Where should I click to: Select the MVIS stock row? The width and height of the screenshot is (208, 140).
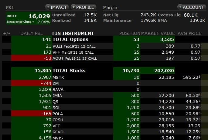[105, 138]
